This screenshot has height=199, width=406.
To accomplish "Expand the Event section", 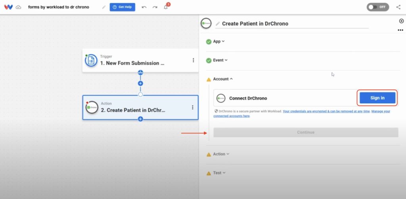I will tap(220, 60).
